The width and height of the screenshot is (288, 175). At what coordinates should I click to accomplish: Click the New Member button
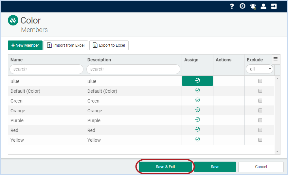click(x=25, y=45)
